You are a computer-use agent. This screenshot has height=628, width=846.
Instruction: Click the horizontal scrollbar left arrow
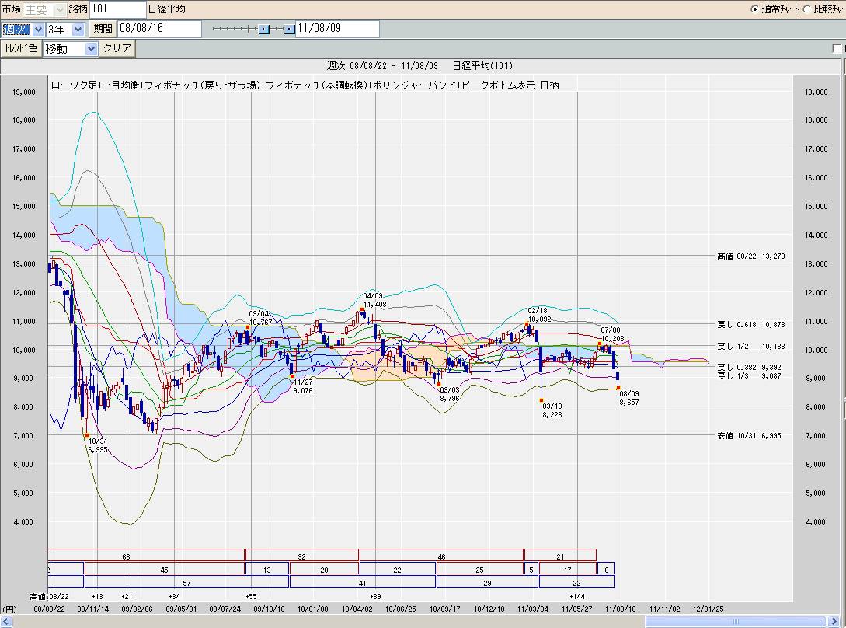(x=6, y=622)
